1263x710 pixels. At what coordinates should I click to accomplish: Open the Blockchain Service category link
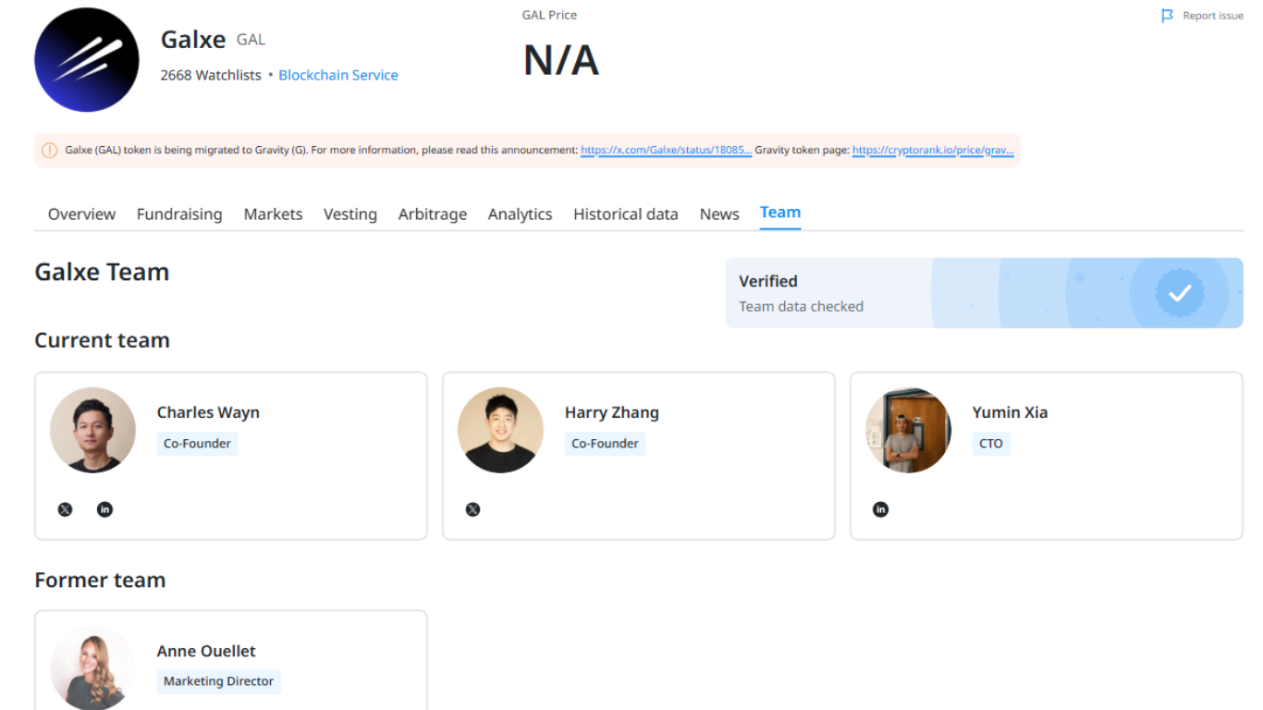[x=338, y=75]
